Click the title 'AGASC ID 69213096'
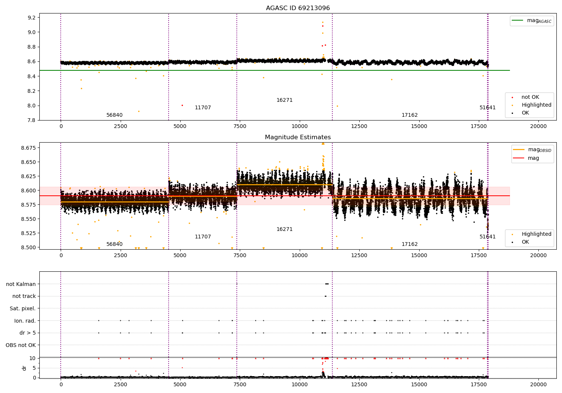Image resolution: width=562 pixels, height=393 pixels. click(x=298, y=8)
